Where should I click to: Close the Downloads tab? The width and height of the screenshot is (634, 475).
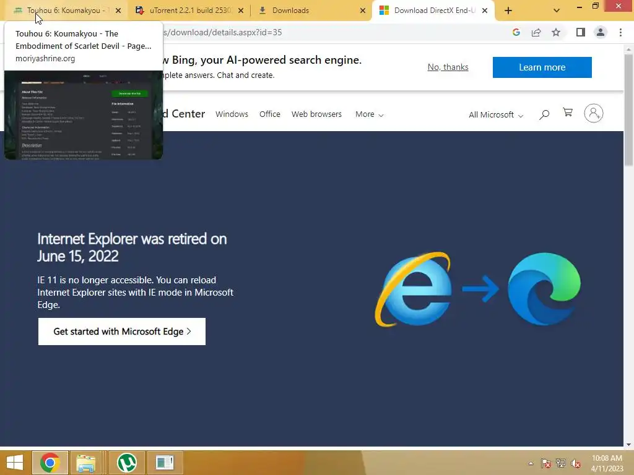pyautogui.click(x=363, y=11)
